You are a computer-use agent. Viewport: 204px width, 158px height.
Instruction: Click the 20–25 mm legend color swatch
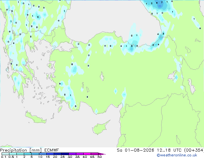(57, 154)
